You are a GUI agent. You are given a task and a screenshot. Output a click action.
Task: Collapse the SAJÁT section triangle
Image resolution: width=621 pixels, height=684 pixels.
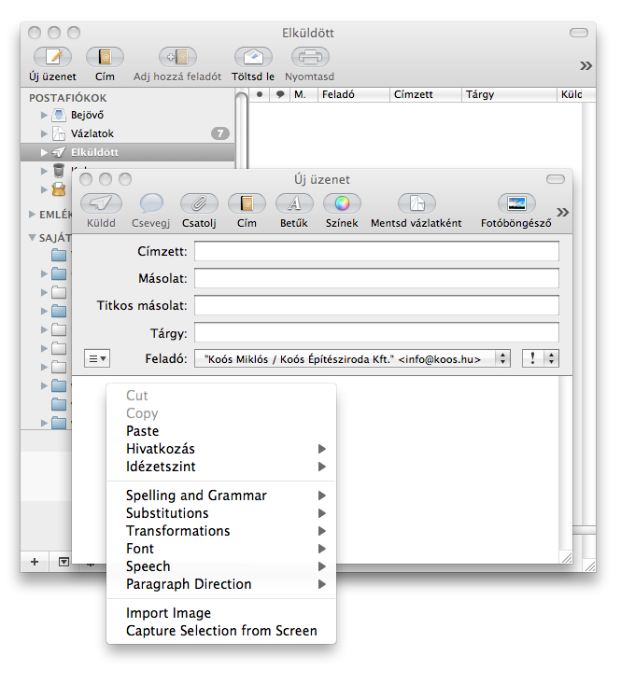tap(33, 238)
